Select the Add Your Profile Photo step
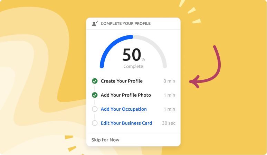The image size is (267, 155). (126, 95)
